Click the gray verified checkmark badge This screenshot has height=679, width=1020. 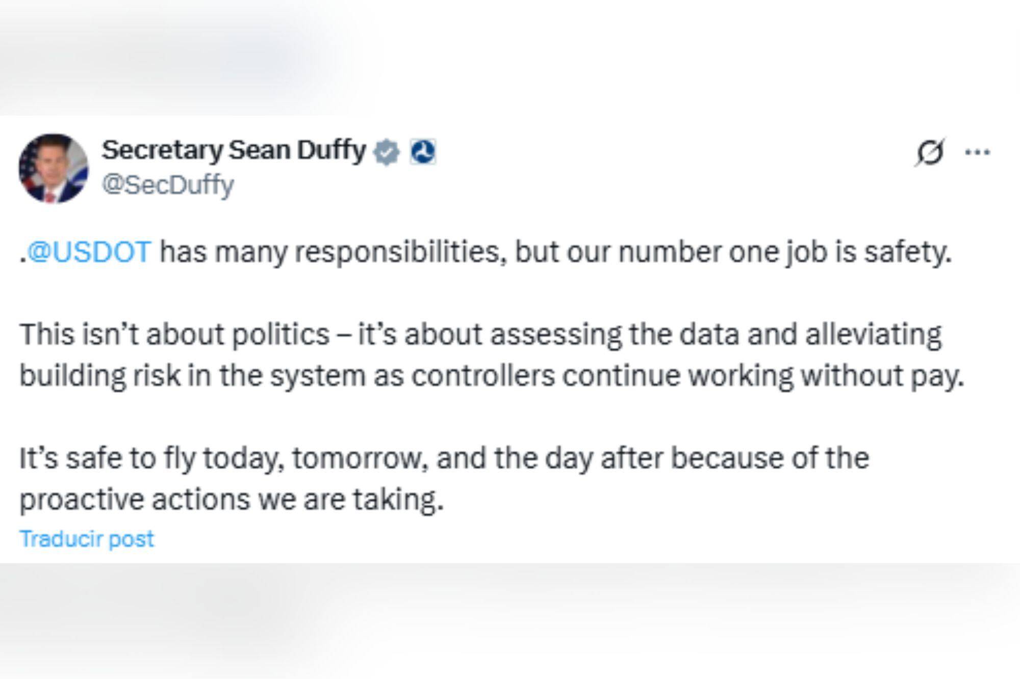tap(387, 152)
